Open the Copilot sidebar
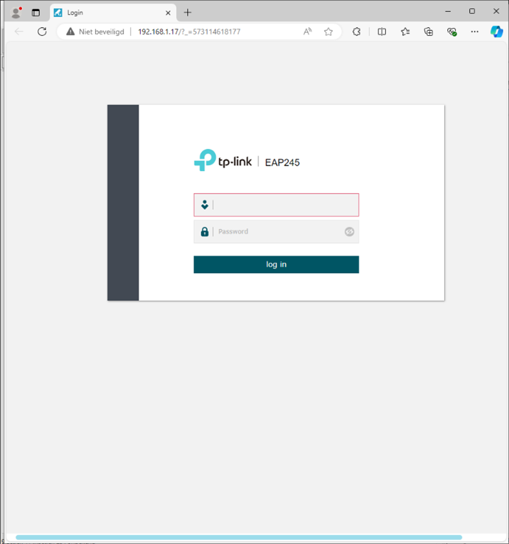The width and height of the screenshot is (509, 544). pyautogui.click(x=497, y=32)
